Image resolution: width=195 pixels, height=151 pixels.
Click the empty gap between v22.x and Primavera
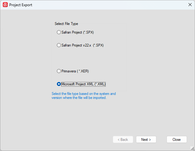click(x=89, y=58)
